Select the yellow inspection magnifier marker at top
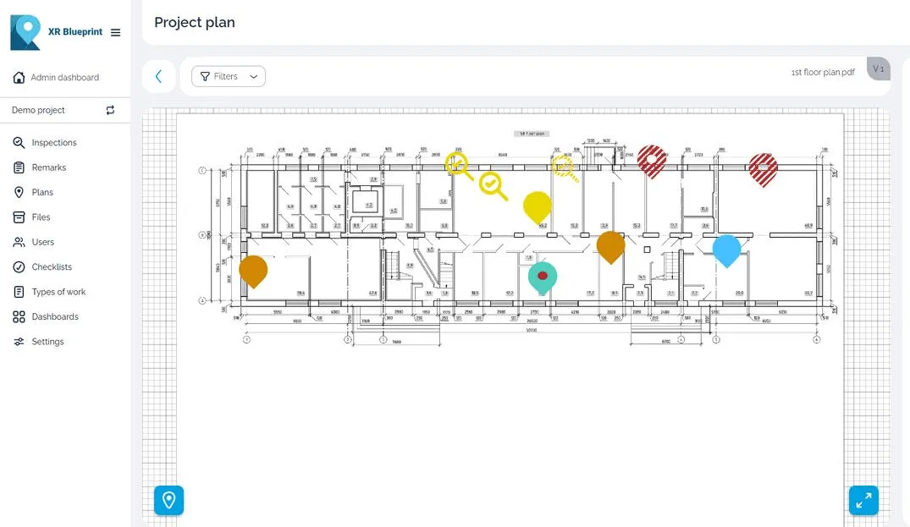Image resolution: width=910 pixels, height=527 pixels. click(x=459, y=165)
